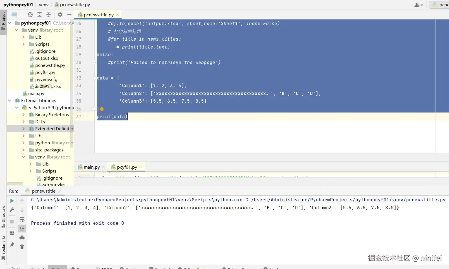Expand the DLLs folder
This screenshot has width=449, height=269.
24,122
